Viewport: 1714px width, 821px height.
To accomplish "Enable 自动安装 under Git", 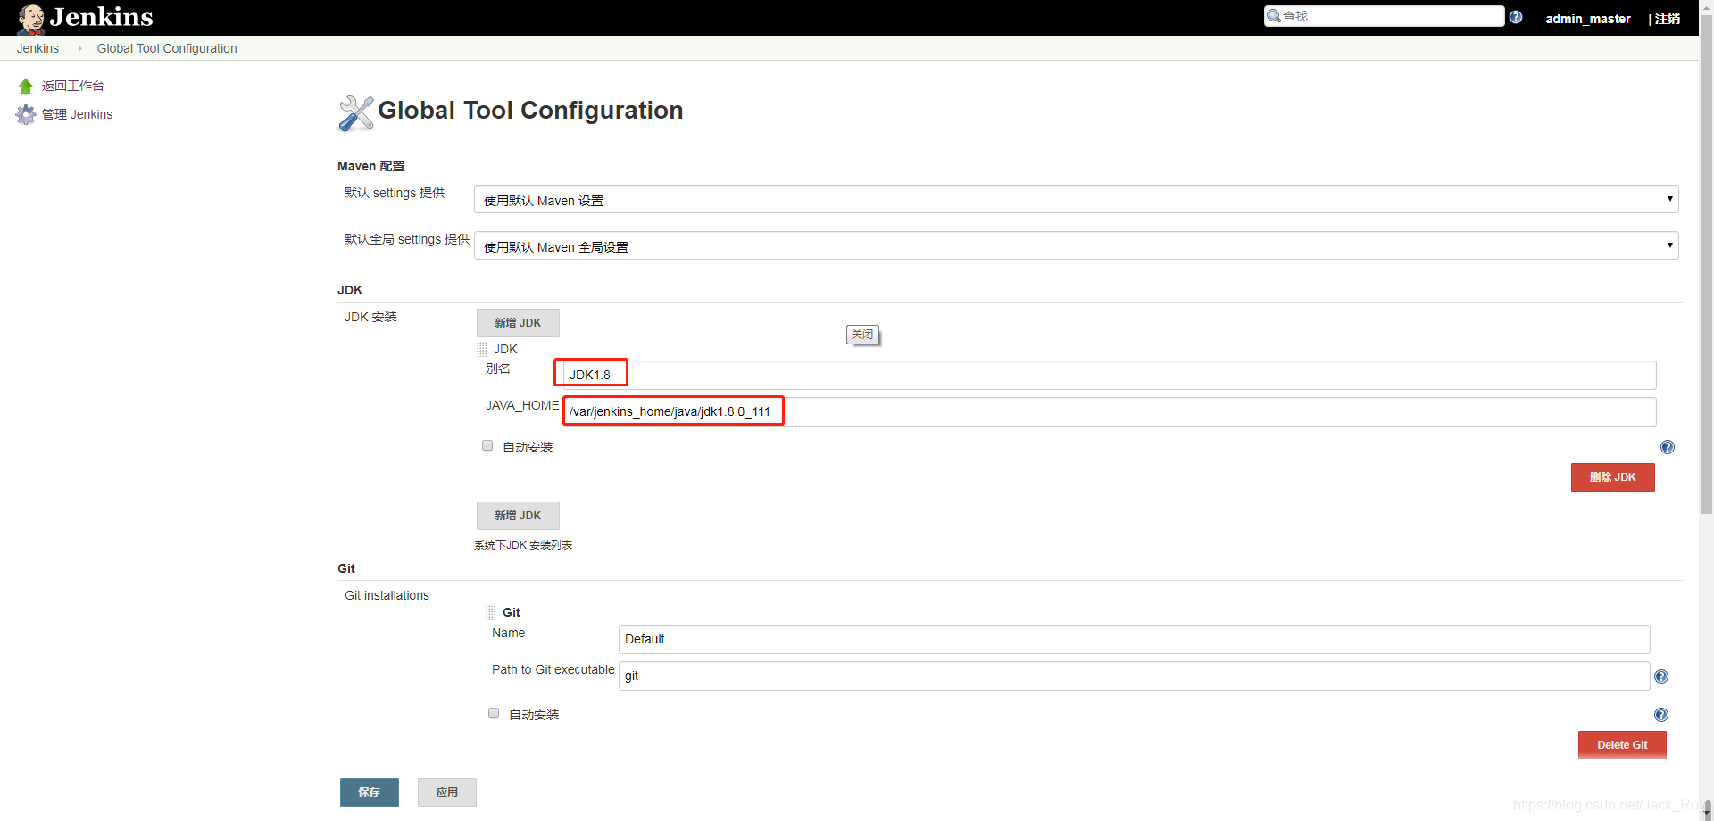I will pos(494,713).
